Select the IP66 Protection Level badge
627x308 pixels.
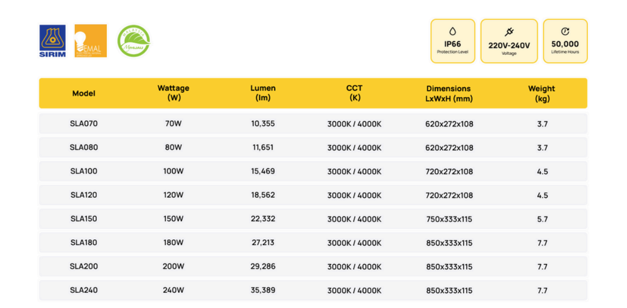[453, 41]
